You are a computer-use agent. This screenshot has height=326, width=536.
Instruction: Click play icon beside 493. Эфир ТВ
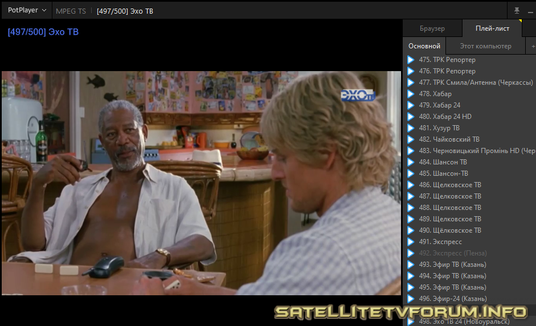(411, 265)
